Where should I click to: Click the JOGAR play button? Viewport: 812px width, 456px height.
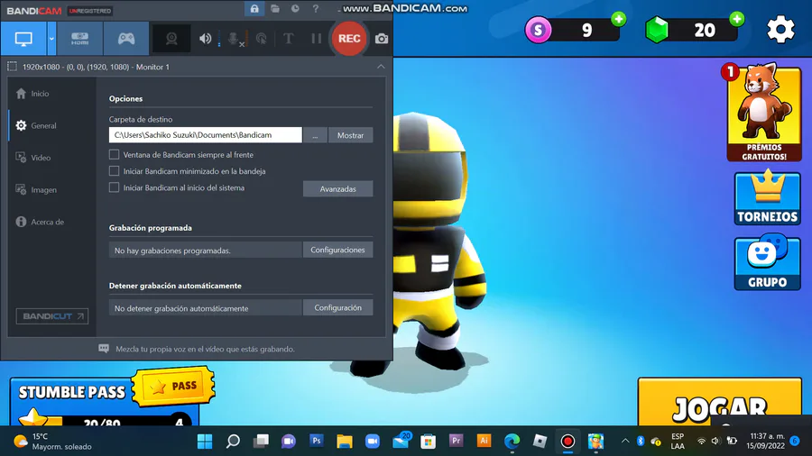point(720,402)
